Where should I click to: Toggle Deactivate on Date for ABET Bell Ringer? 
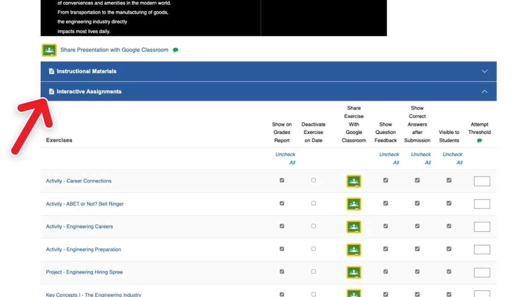click(x=314, y=203)
